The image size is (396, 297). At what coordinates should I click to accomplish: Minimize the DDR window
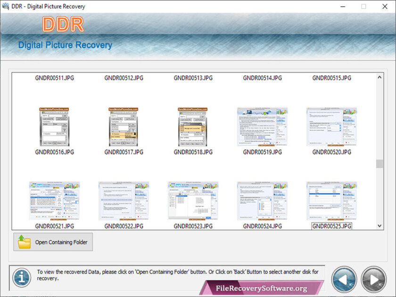click(343, 7)
